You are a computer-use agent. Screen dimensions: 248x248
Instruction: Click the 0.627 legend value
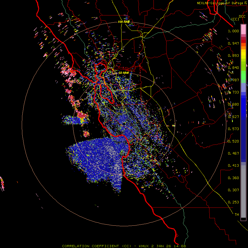tap(233, 117)
